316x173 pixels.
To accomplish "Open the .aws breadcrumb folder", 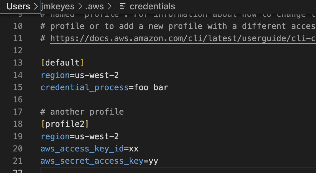I will [94, 7].
